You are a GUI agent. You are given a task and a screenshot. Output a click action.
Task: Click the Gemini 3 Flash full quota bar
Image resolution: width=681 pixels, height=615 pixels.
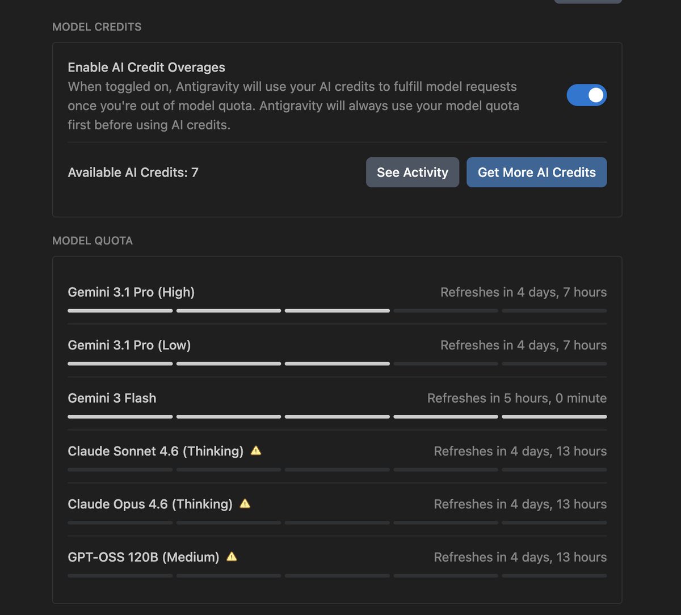point(337,416)
